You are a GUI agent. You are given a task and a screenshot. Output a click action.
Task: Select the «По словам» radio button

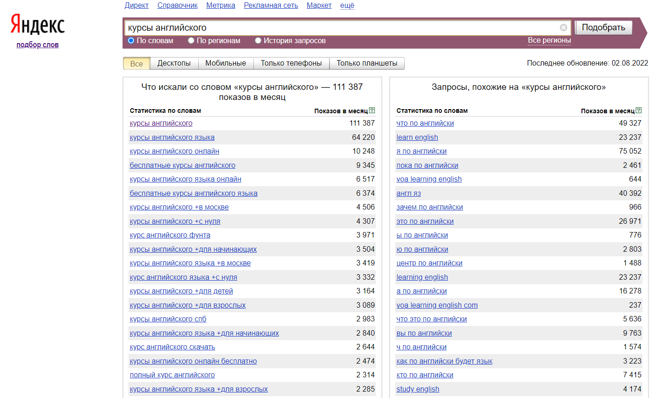[130, 40]
